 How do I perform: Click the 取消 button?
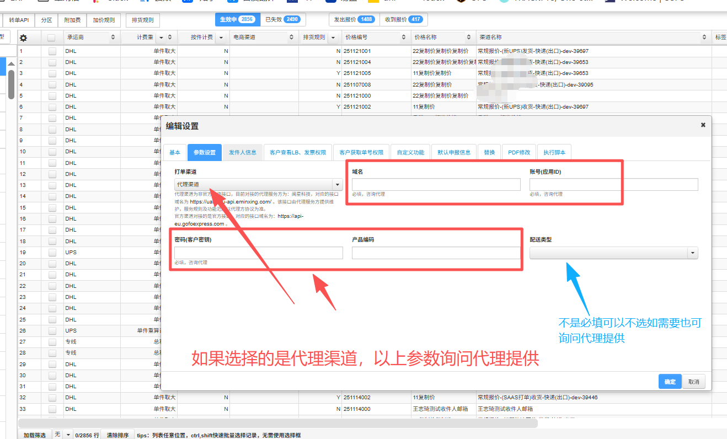[x=694, y=382]
